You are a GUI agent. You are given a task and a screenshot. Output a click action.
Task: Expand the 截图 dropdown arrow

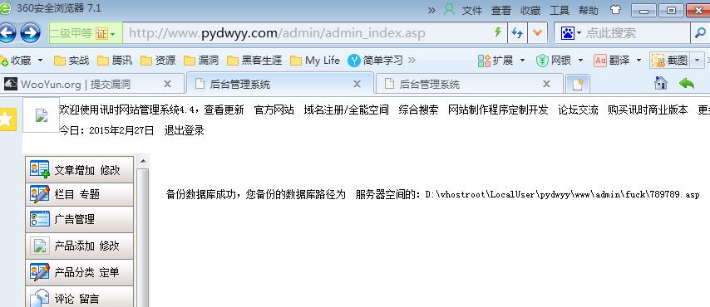(698, 60)
